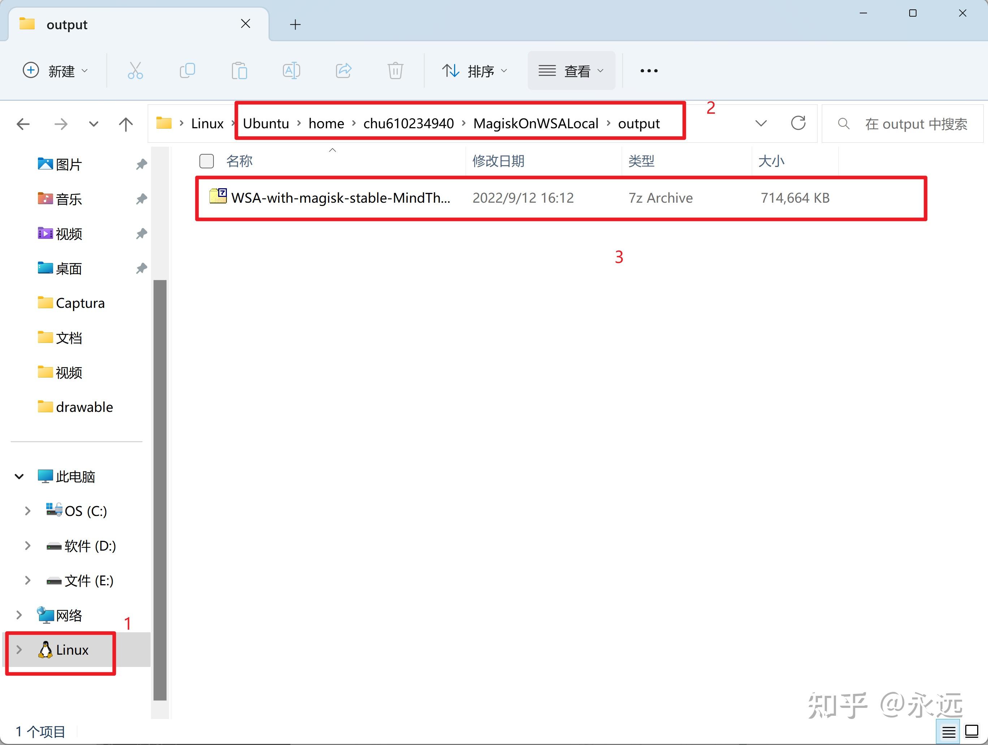Expand the Linux node in the sidebar
This screenshot has width=988, height=745.
point(19,650)
